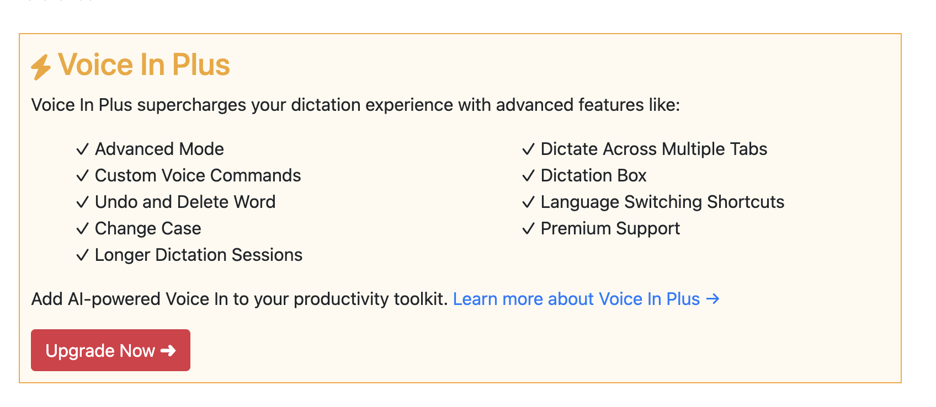Click the Dictation Box feature label
The width and height of the screenshot is (936, 407).
click(594, 175)
